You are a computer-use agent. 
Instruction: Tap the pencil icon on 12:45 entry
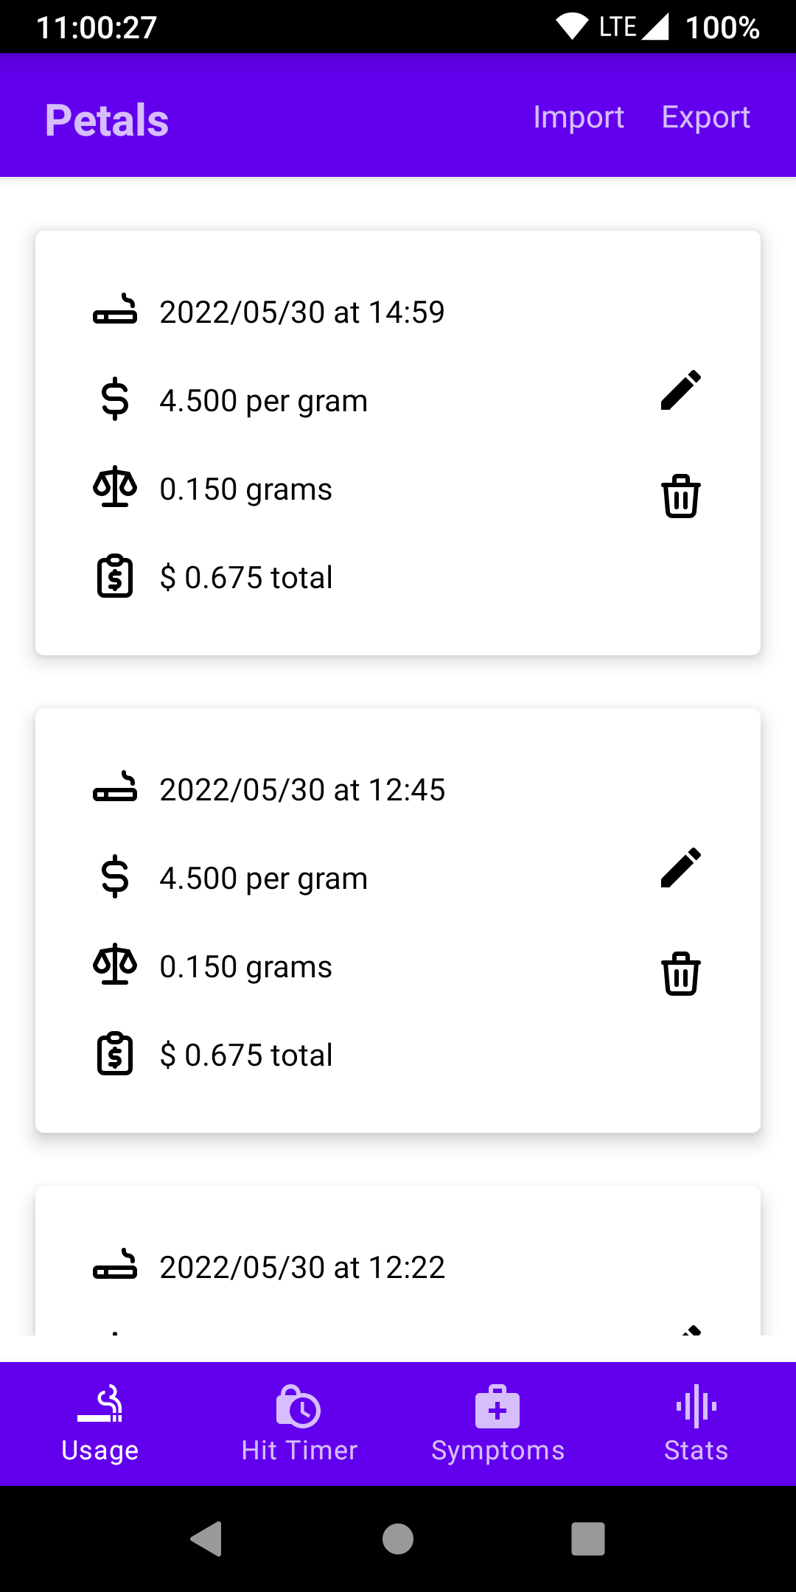click(680, 867)
